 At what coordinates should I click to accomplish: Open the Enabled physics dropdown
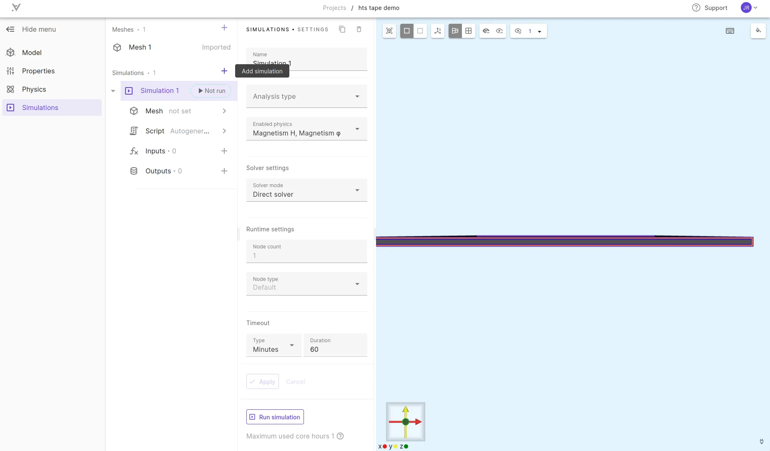[x=307, y=129]
